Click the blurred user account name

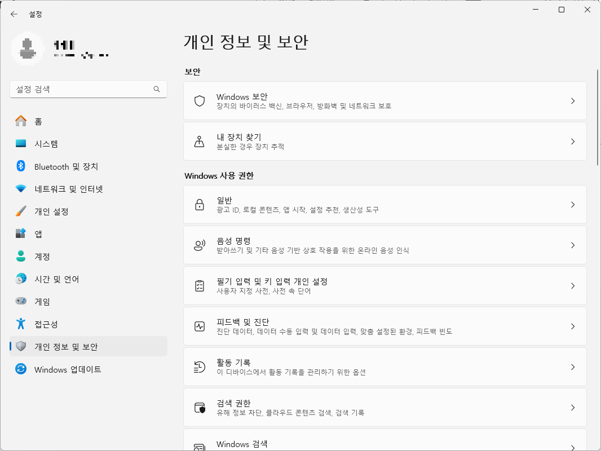click(64, 45)
